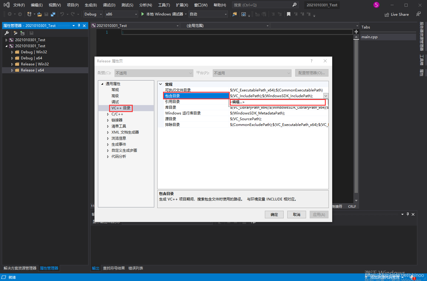Open the 全局范围 scope dropdown
The width and height of the screenshot is (427, 281).
coord(225,26)
